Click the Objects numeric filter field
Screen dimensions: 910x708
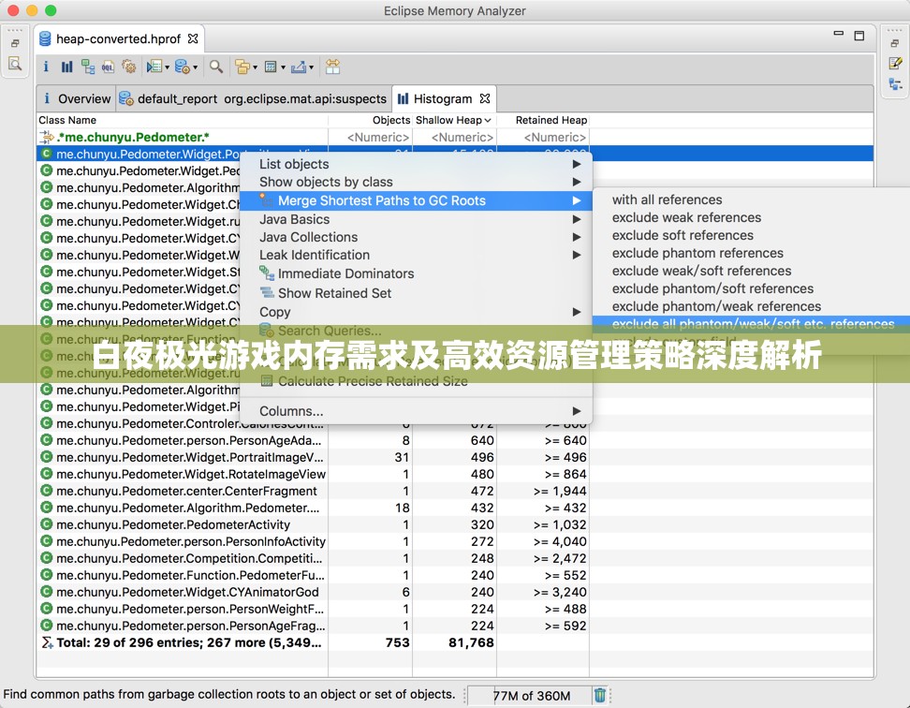click(370, 138)
